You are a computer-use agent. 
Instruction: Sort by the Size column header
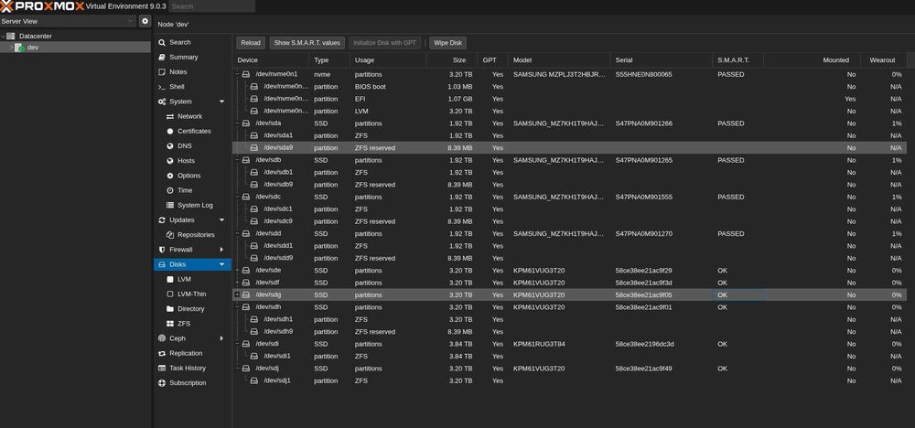[x=452, y=60]
